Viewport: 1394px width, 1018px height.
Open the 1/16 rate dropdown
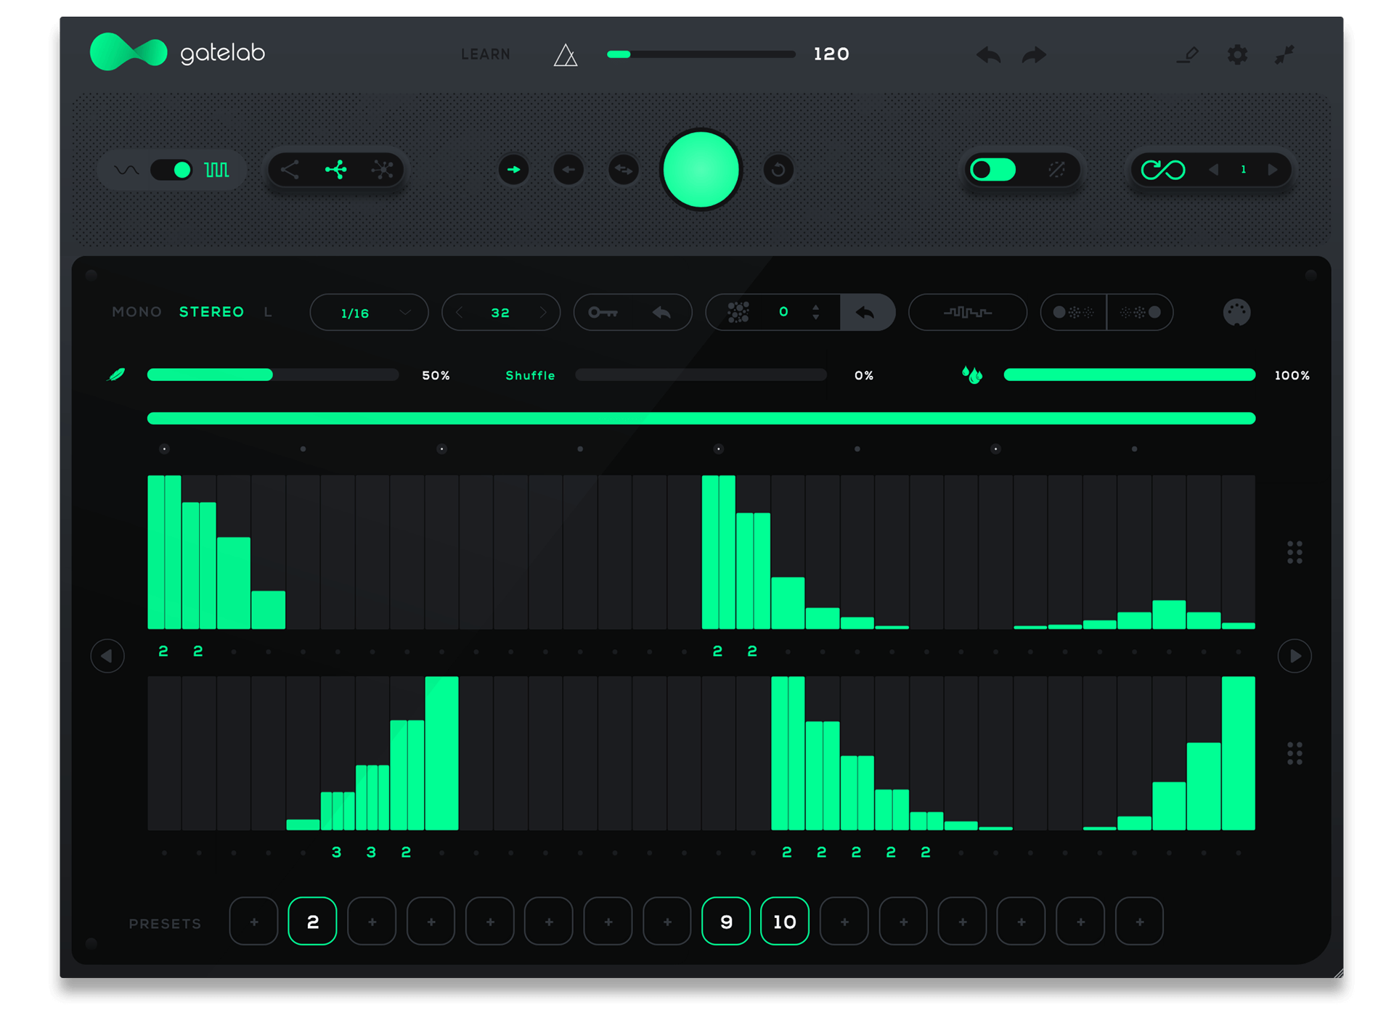[369, 313]
